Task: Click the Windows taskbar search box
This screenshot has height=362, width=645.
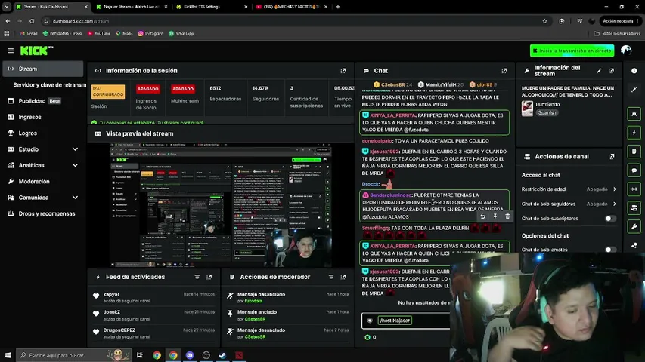Action: point(74,355)
